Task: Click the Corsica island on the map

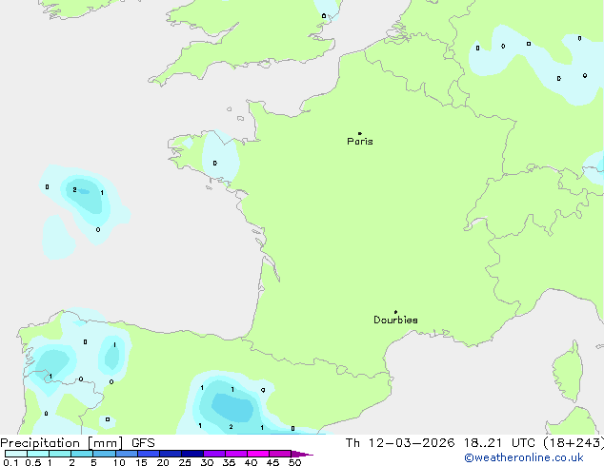Action: click(568, 373)
